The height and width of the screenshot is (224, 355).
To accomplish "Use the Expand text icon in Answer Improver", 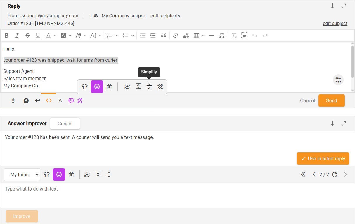I will click(x=98, y=174).
